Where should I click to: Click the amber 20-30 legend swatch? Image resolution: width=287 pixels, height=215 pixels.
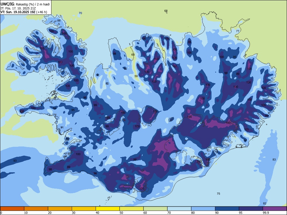point(60,209)
